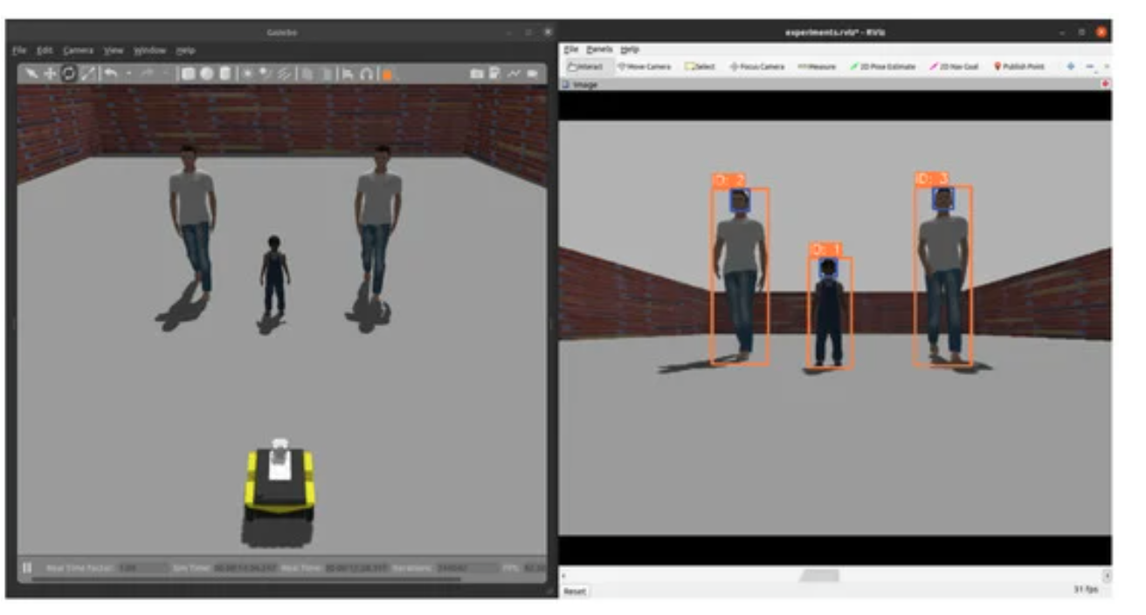Close the RViz window

1101,32
